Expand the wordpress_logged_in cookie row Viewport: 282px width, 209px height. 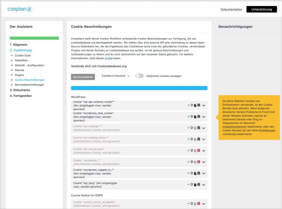pyautogui.click(x=204, y=174)
